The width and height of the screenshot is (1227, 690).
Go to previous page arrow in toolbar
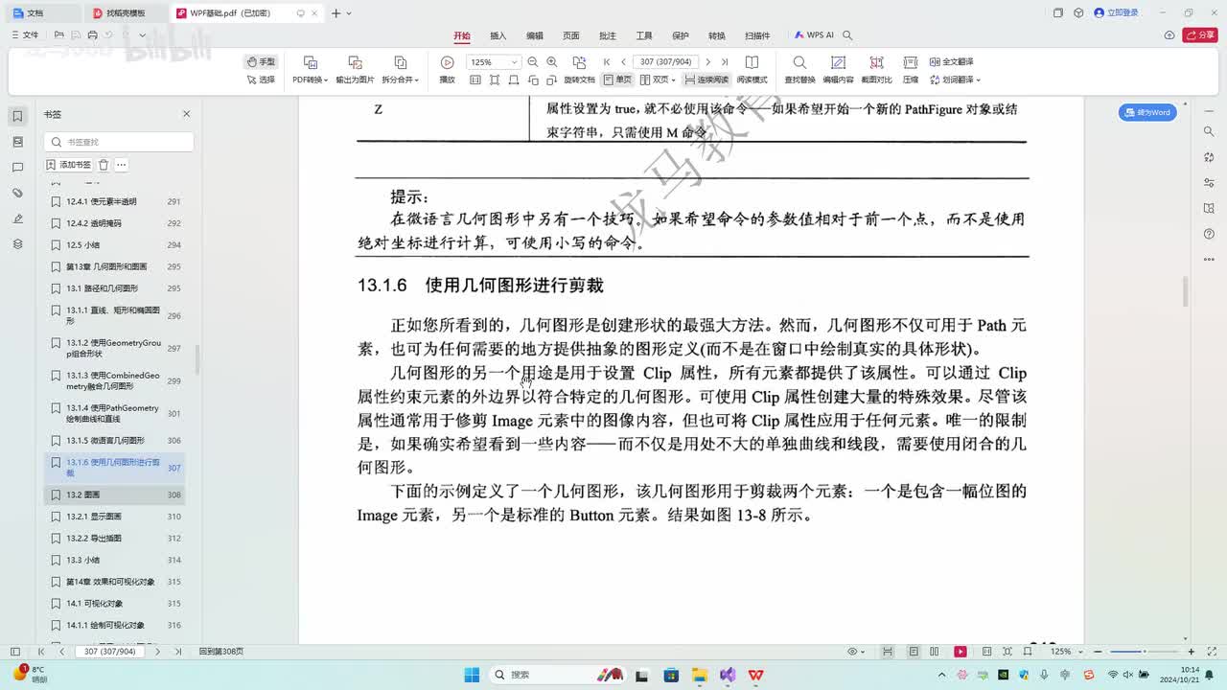623,62
